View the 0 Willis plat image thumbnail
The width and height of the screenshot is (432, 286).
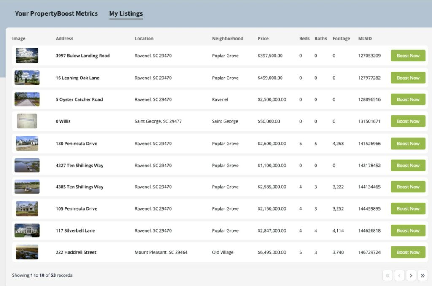pos(27,121)
